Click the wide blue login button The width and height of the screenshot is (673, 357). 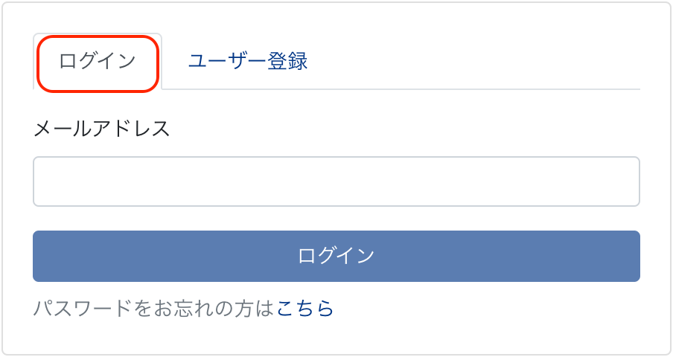336,256
